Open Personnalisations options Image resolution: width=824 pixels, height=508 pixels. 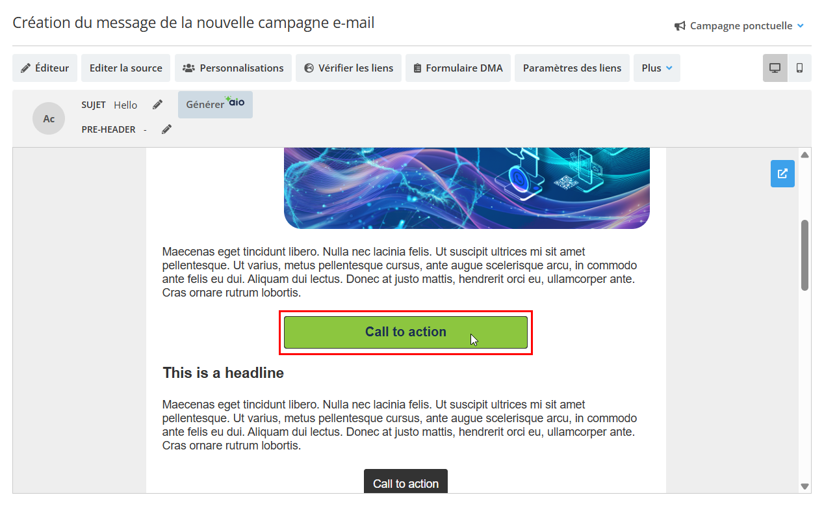tap(233, 68)
